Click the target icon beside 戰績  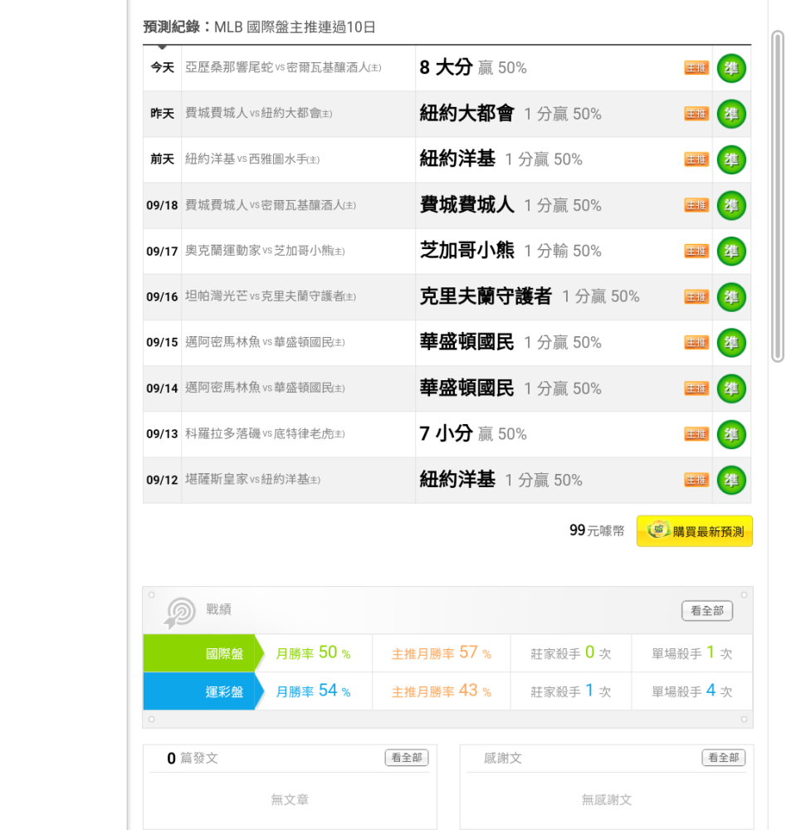[x=180, y=613]
